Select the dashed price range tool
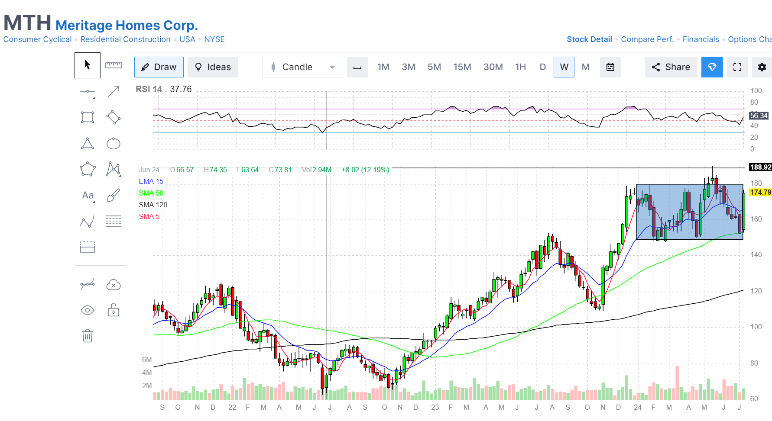Image resolution: width=772 pixels, height=421 pixels. (x=88, y=247)
